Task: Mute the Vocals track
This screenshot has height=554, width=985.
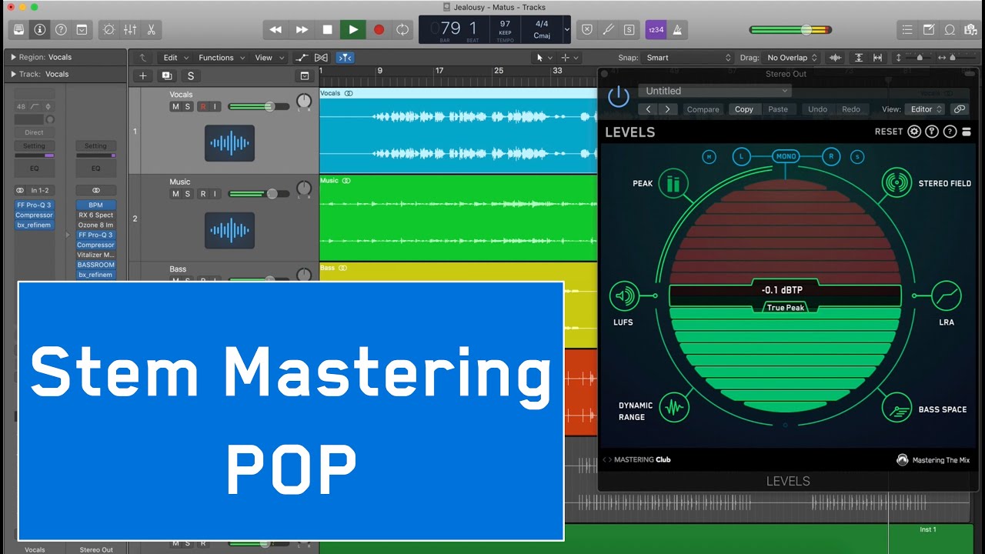Action: click(175, 107)
